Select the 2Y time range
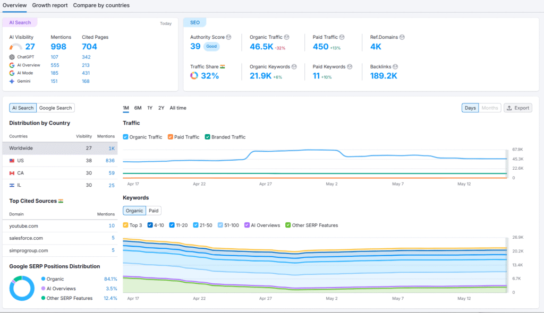Image resolution: width=544 pixels, height=313 pixels. 161,108
